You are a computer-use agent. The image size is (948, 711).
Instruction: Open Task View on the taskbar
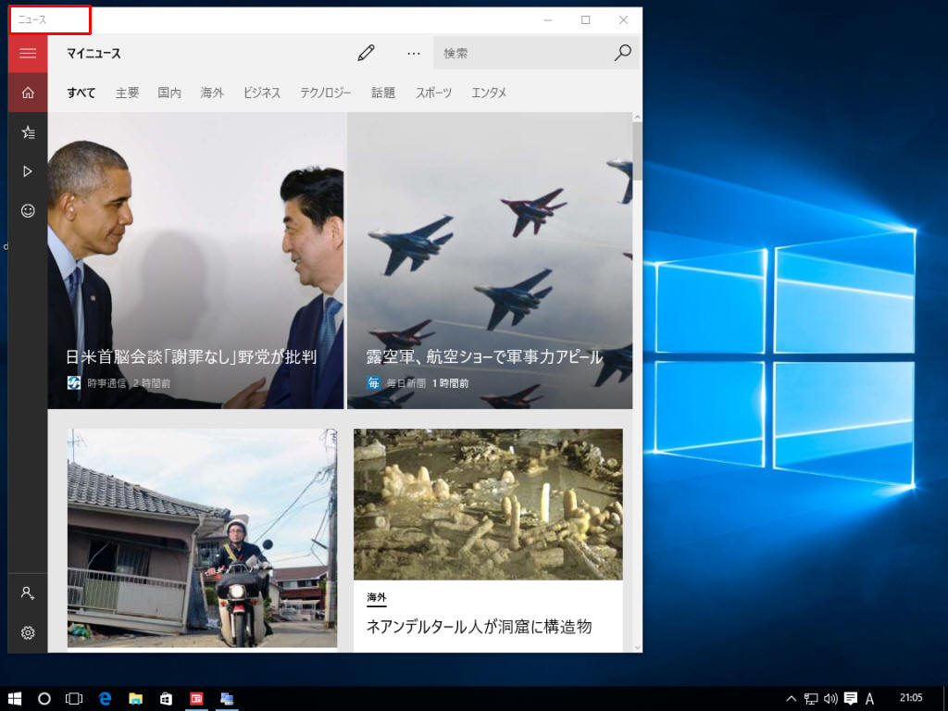point(74,699)
